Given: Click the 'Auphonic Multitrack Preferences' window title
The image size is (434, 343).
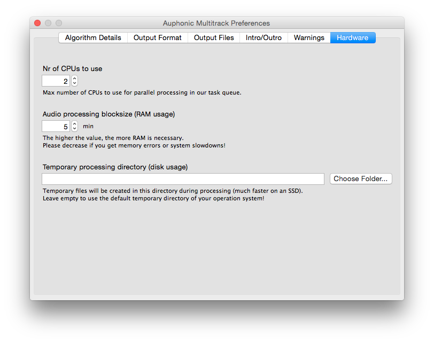Looking at the screenshot, I should click(216, 23).
